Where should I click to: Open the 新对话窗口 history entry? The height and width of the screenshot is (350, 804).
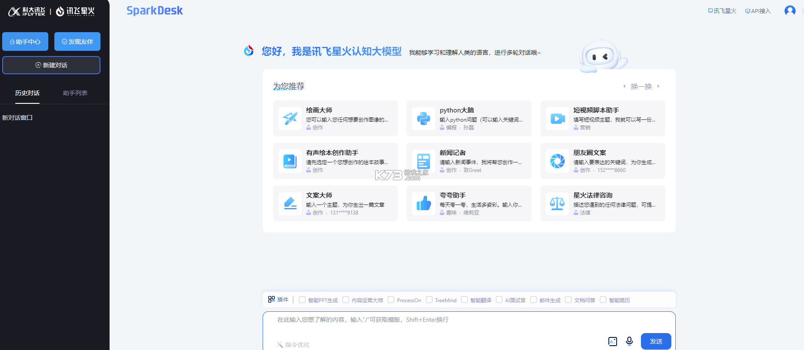[x=17, y=118]
